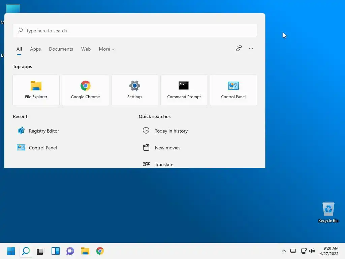Click the Type here to search field
This screenshot has width=345, height=259.
135,31
